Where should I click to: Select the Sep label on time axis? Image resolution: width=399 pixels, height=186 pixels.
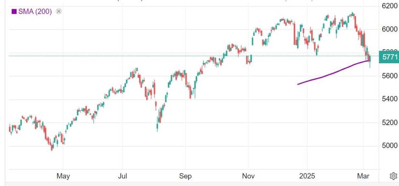[185, 176]
